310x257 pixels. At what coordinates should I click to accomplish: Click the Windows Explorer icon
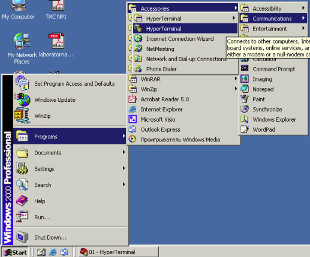pos(245,119)
